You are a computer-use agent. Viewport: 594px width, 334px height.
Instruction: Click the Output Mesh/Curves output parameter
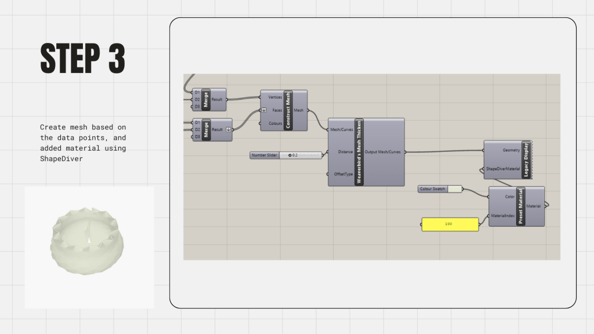pyautogui.click(x=383, y=152)
